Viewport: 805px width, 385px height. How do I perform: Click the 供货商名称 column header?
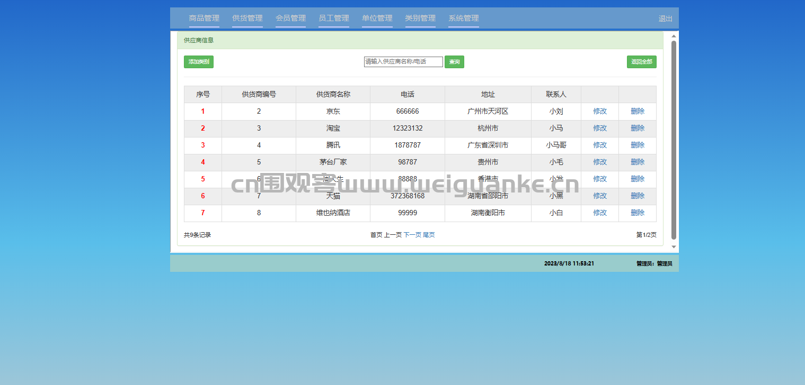pyautogui.click(x=333, y=94)
